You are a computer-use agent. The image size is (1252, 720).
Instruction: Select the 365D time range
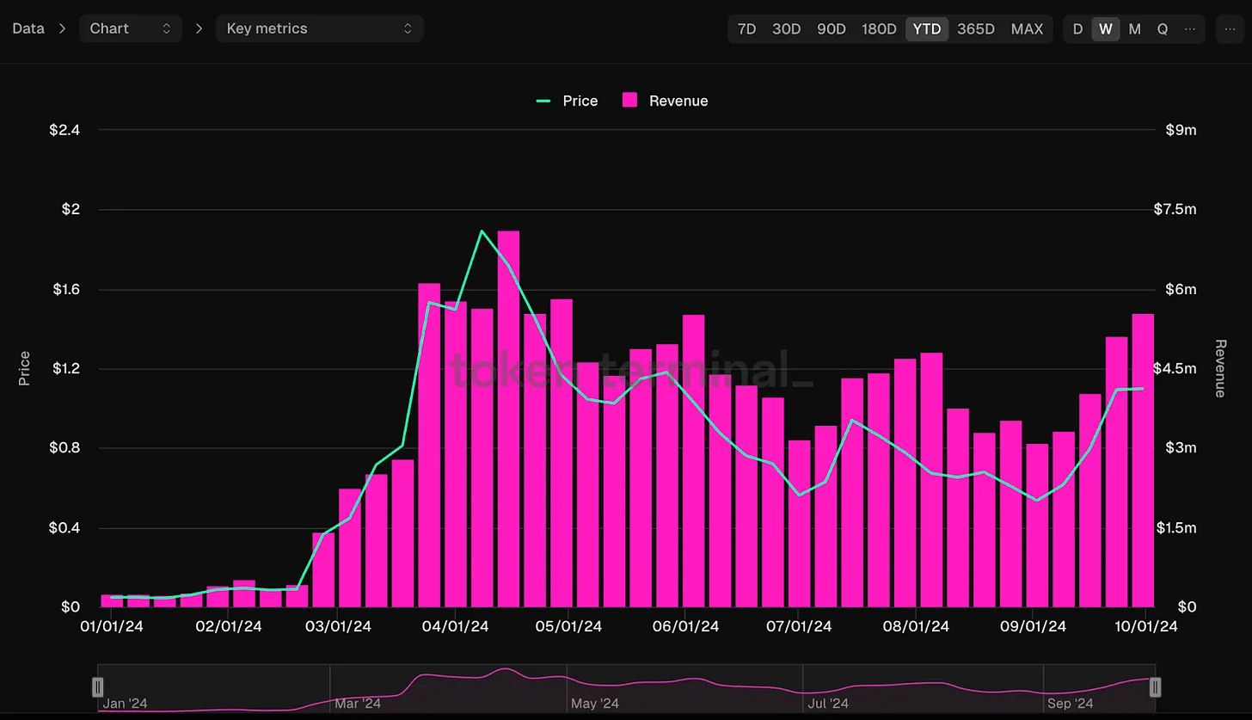coord(976,28)
